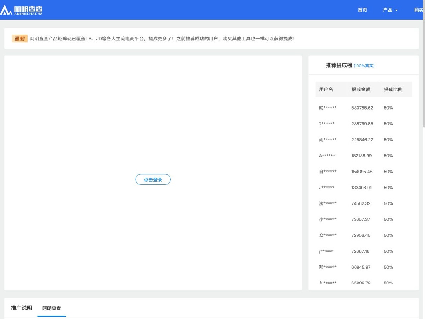Image resolution: width=425 pixels, height=319 pixels.
Task: Click the 推广说明 heading
Action: (21, 308)
